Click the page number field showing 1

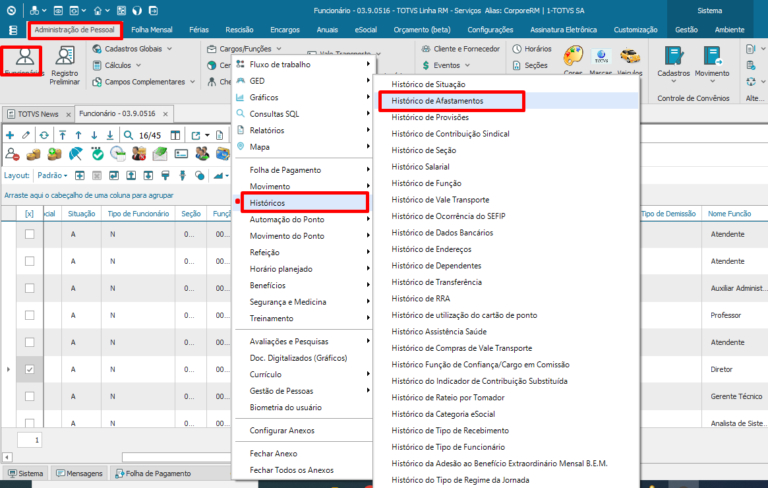30,440
